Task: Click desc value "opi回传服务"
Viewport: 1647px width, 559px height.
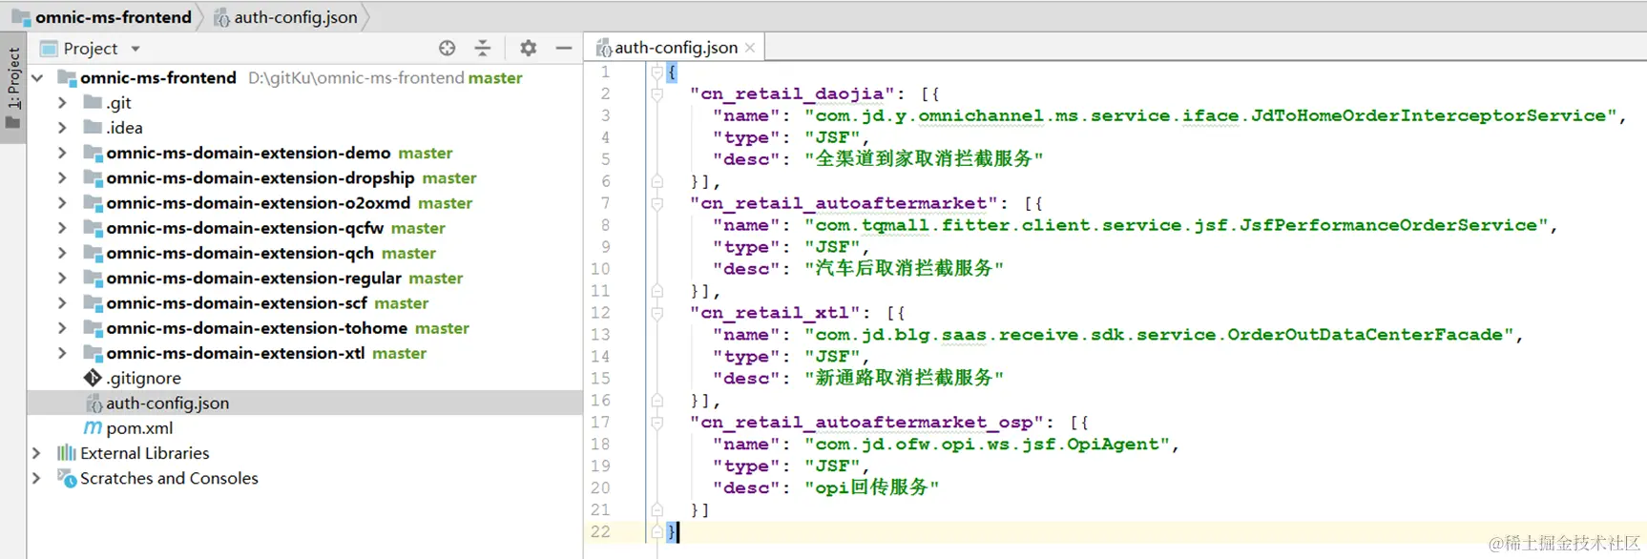Action: coord(871,487)
